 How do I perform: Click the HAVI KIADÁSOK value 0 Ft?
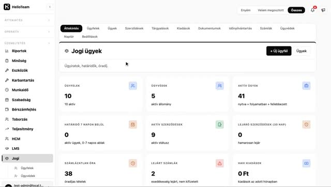point(243,174)
